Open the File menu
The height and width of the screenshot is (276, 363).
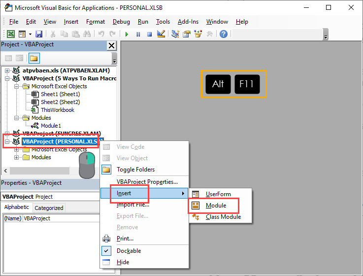pyautogui.click(x=14, y=22)
